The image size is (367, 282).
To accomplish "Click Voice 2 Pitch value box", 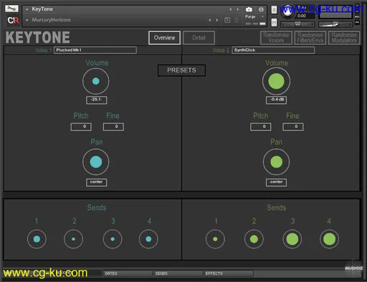I will [261, 127].
